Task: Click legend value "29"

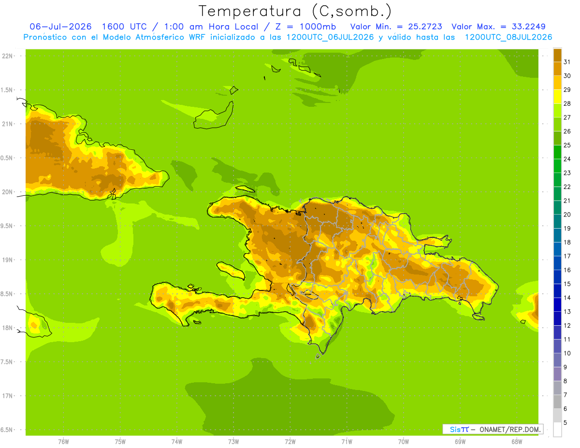Action: tap(567, 90)
